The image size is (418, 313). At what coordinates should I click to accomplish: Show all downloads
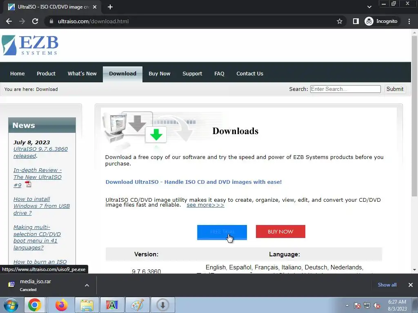[387, 285]
